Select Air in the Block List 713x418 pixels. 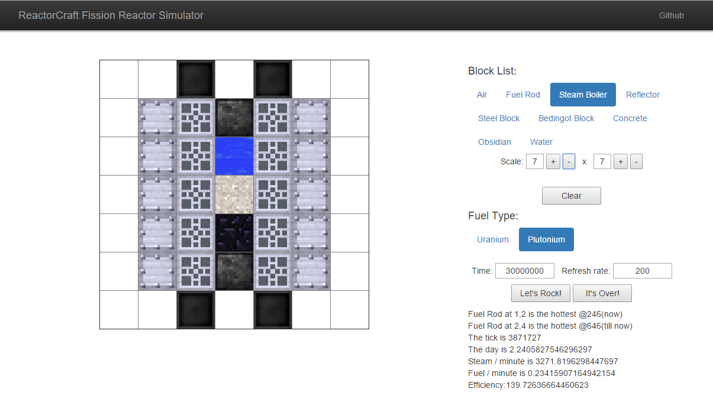click(x=482, y=95)
